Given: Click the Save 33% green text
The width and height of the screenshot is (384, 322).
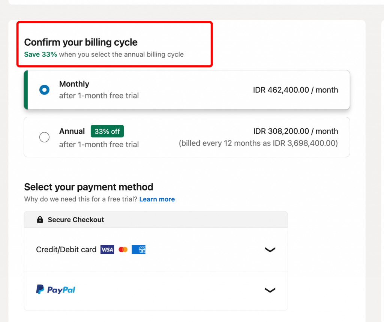Looking at the screenshot, I should click(40, 54).
